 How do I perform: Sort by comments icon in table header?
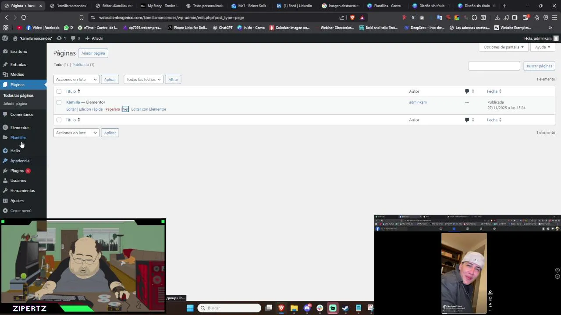click(469, 91)
